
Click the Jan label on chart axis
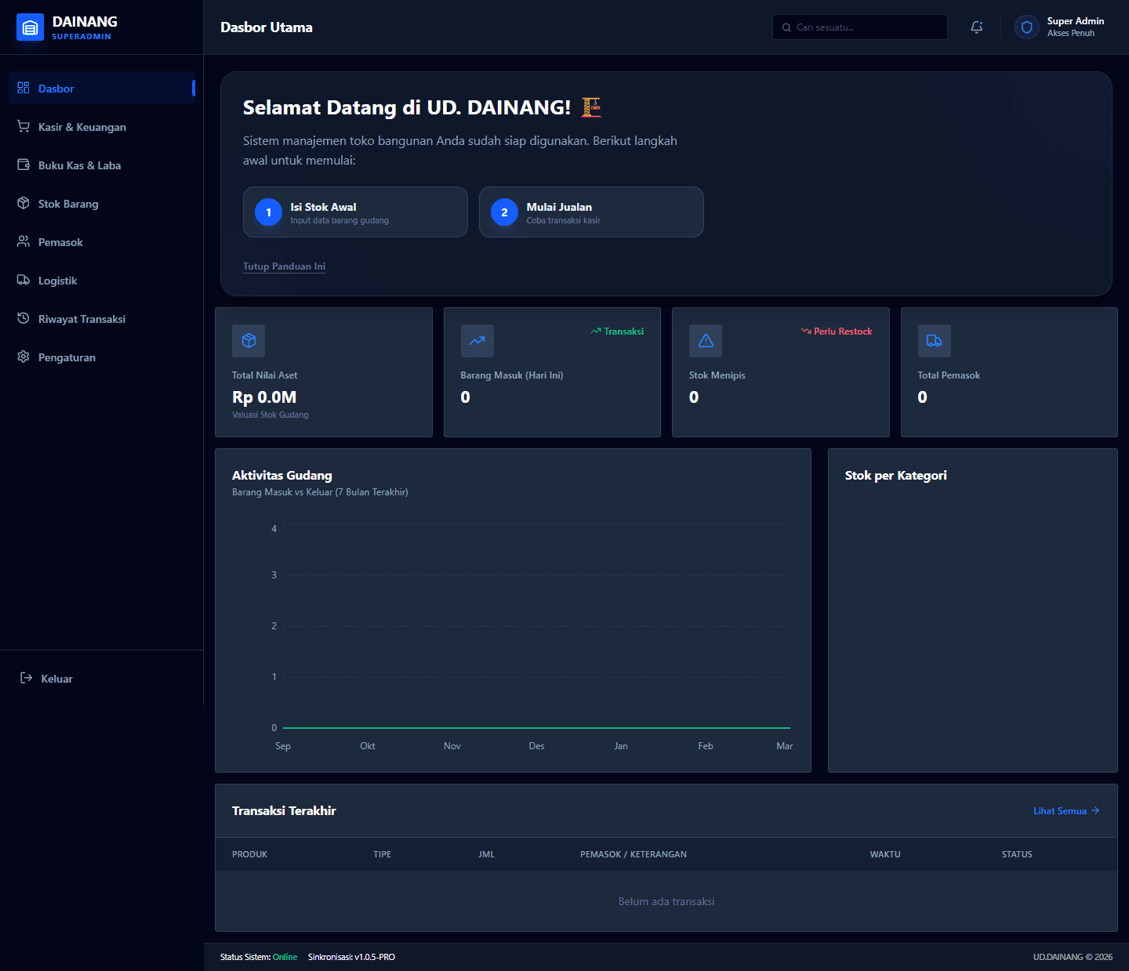click(x=621, y=746)
